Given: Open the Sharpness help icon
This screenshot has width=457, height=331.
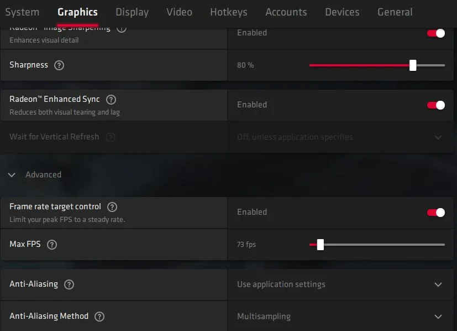Looking at the screenshot, I should [59, 65].
